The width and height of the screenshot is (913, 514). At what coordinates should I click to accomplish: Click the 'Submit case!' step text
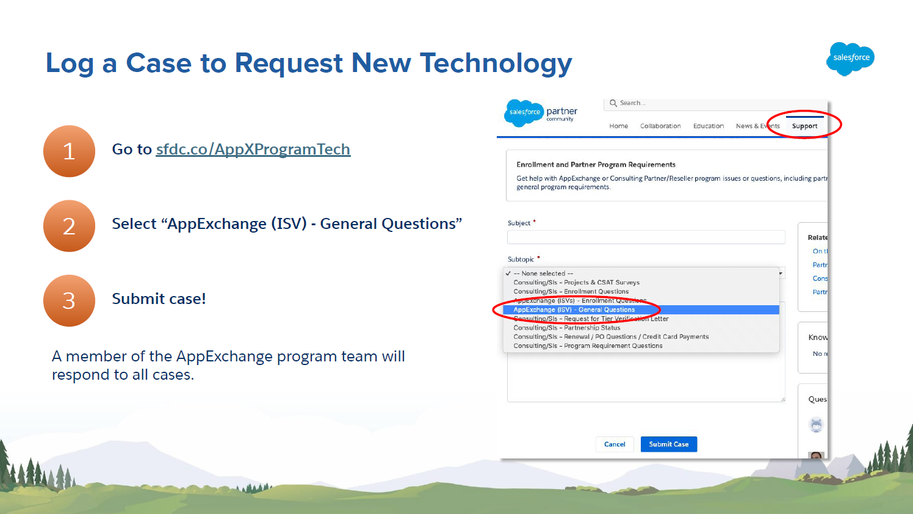click(159, 299)
